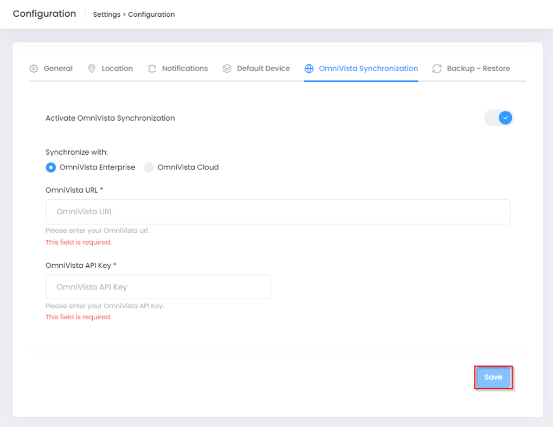Click the bell icon beside Notifications

pos(152,69)
